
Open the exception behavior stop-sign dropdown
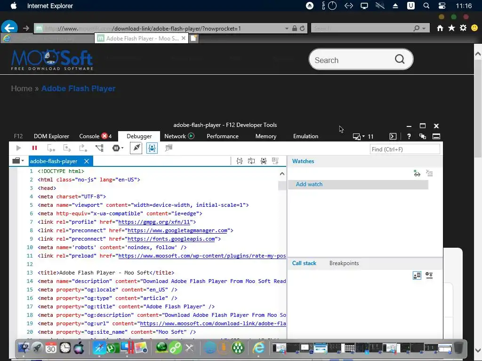pyautogui.click(x=118, y=148)
